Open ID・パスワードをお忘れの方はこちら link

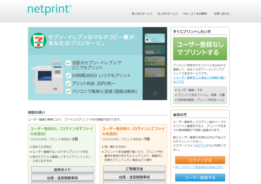201,167
